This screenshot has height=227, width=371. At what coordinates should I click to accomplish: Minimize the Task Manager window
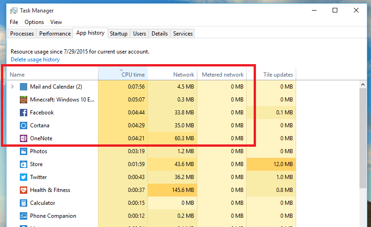coord(314,11)
